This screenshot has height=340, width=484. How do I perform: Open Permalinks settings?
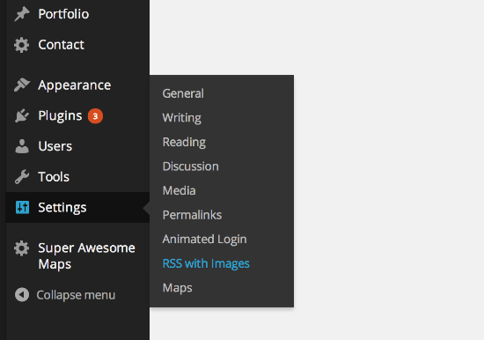pos(192,215)
